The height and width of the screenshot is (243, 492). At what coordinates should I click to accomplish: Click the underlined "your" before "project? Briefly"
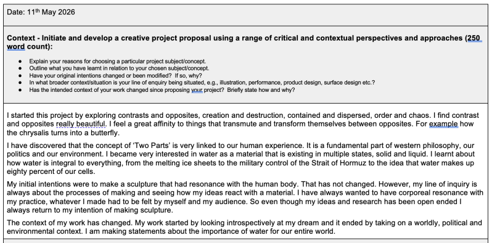[197, 90]
